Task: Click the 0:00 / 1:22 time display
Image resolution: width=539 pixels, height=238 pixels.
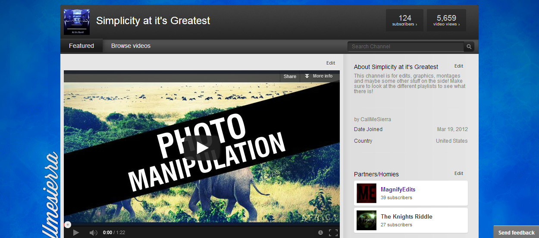Action: [x=114, y=232]
